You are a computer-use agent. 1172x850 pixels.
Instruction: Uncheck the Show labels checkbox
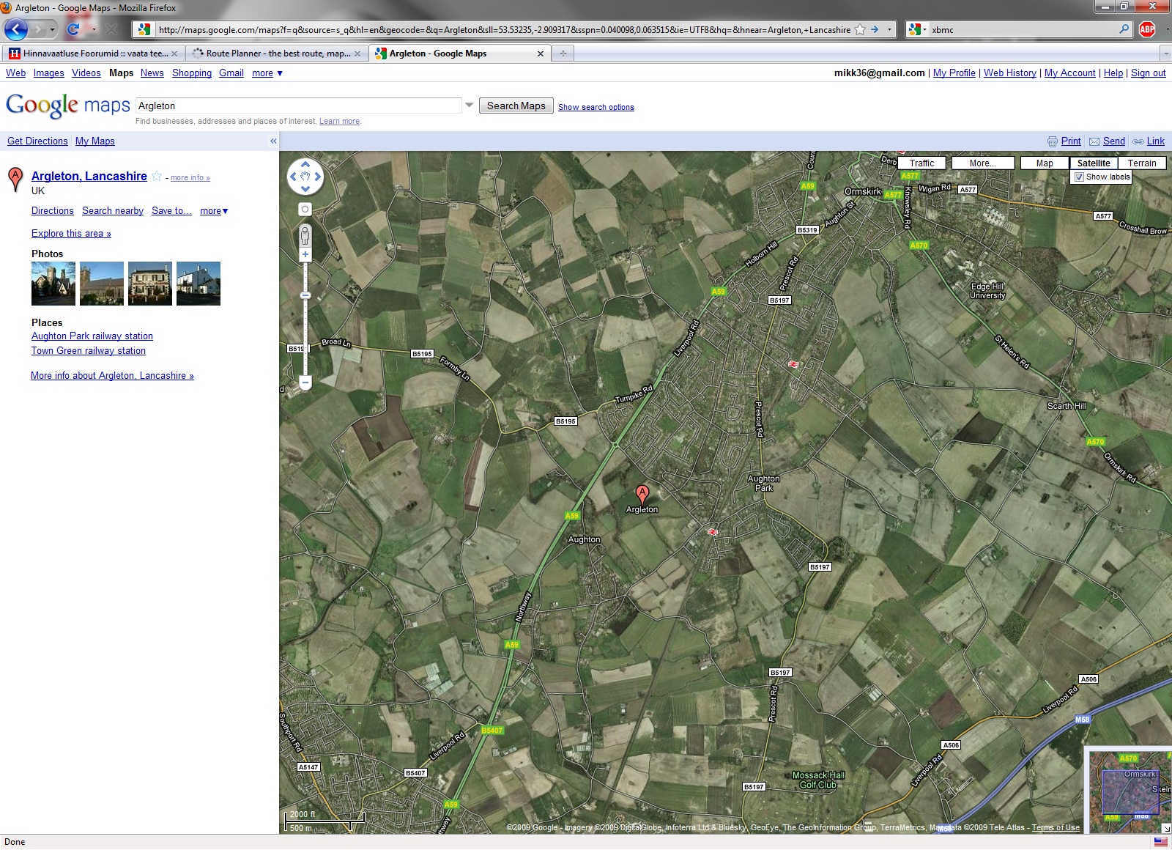pos(1079,177)
